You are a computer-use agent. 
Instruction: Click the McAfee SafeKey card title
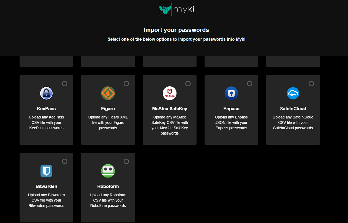pyautogui.click(x=170, y=109)
